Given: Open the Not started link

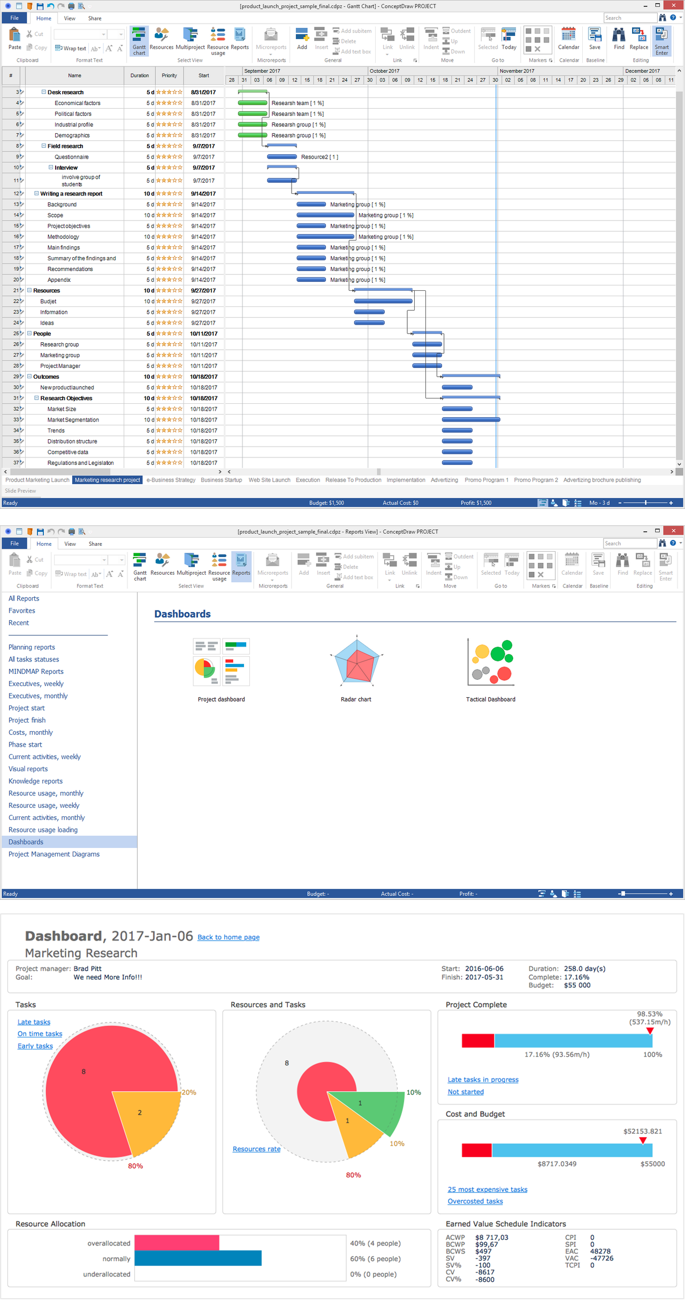Looking at the screenshot, I should (466, 1092).
